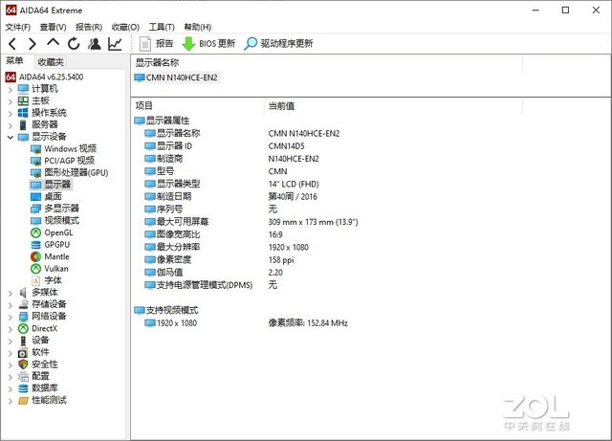Open the 桌面 desktop entry
Image resolution: width=612 pixels, height=441 pixels.
pyautogui.click(x=46, y=196)
